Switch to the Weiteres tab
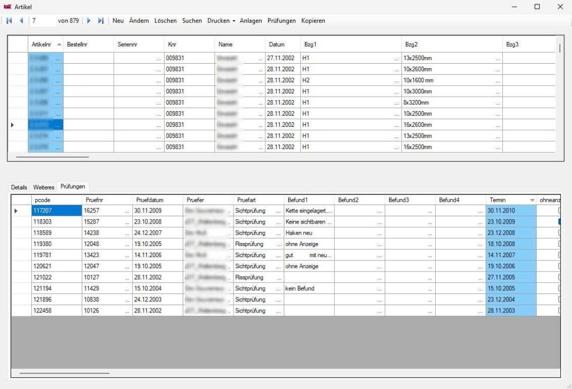The width and height of the screenshot is (572, 389). click(x=44, y=187)
